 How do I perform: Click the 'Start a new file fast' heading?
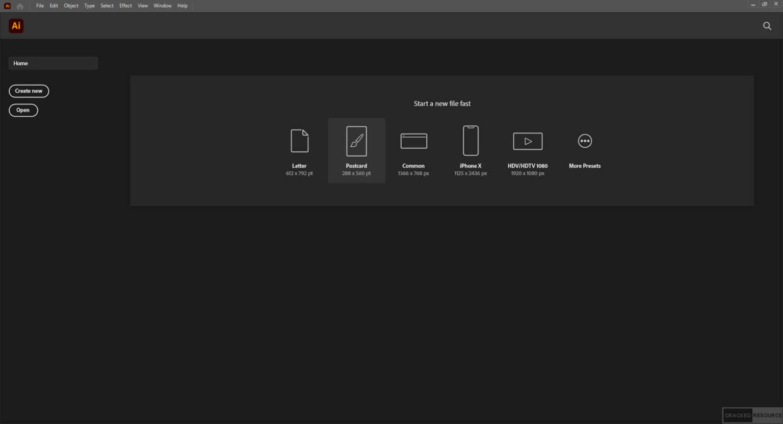tap(442, 103)
